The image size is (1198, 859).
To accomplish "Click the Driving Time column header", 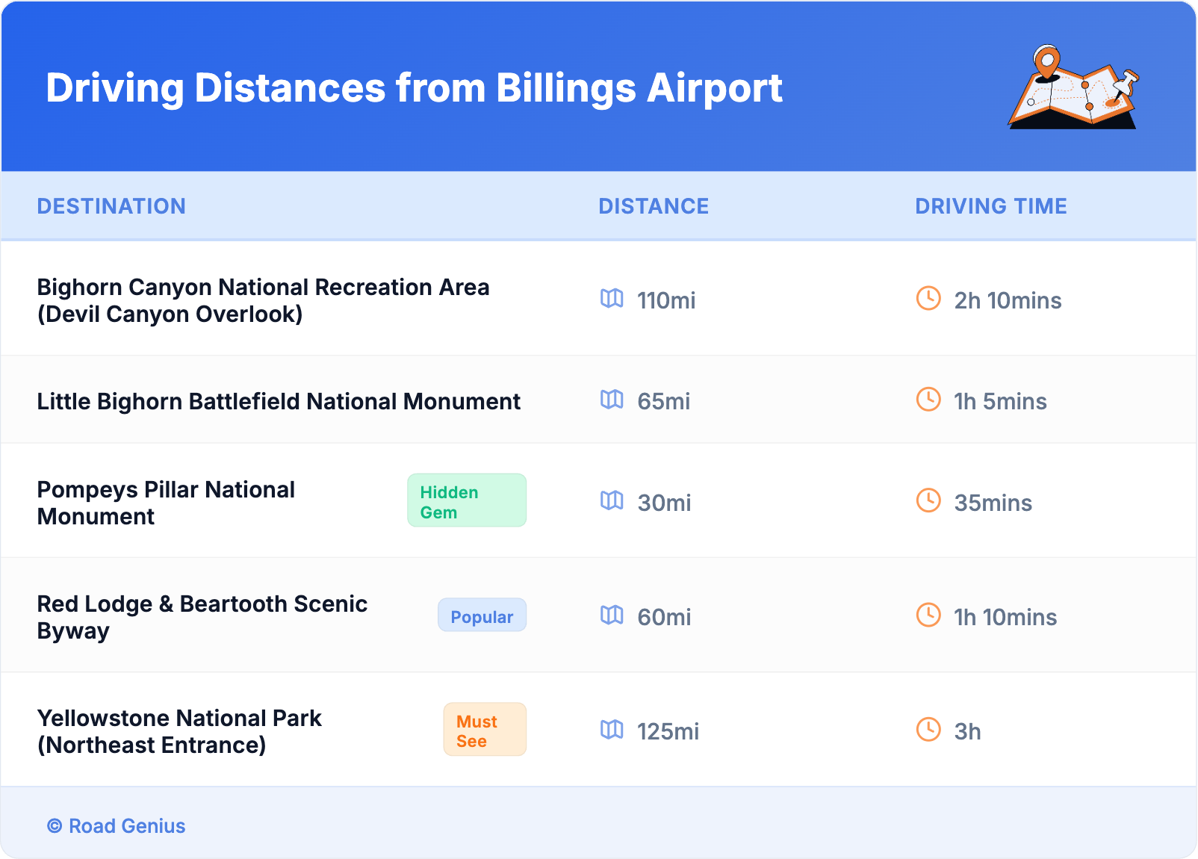I will pos(991,206).
